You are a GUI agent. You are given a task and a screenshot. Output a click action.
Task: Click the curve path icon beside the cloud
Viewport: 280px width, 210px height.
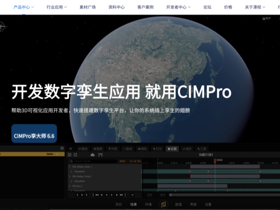(100, 155)
